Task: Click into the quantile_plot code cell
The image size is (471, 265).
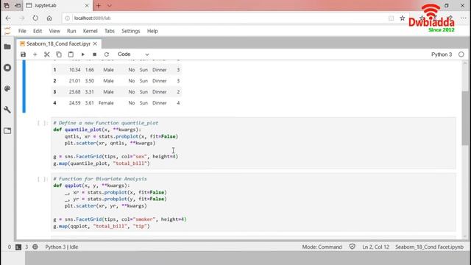Action: (x=253, y=143)
